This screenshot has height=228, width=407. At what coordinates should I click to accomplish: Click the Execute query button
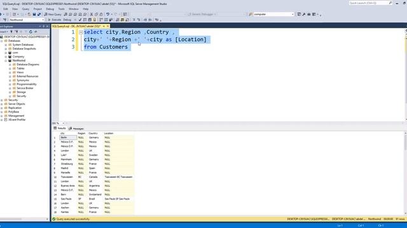click(x=54, y=20)
